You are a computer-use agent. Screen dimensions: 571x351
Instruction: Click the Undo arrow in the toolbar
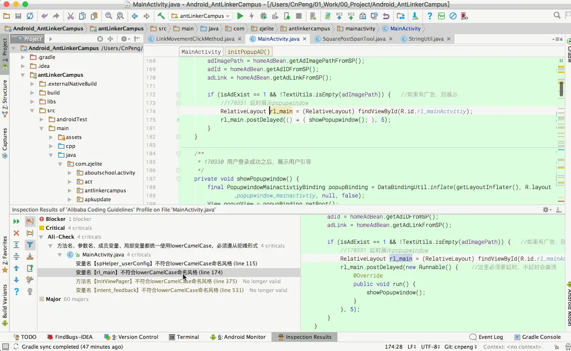pyautogui.click(x=45, y=16)
